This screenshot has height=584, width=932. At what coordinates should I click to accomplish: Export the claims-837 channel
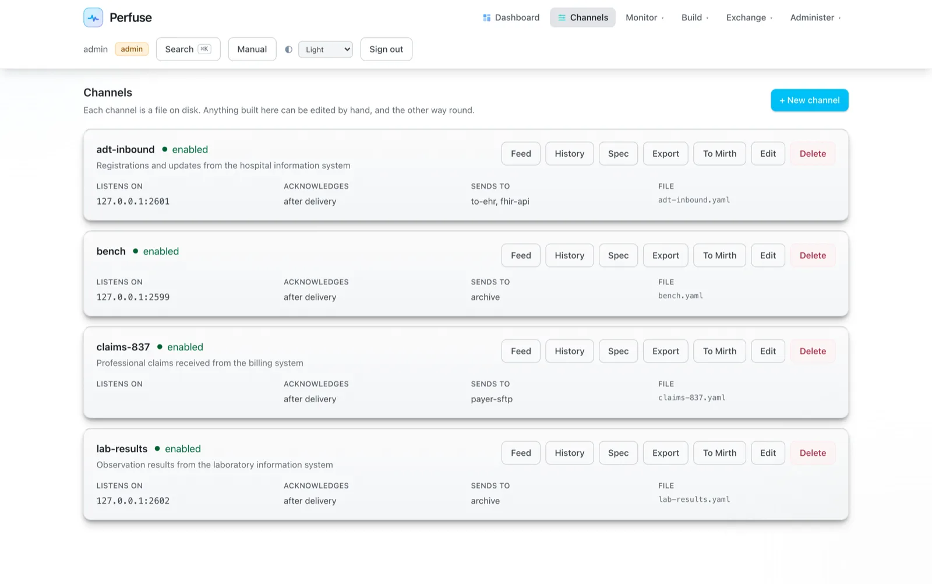(x=665, y=351)
